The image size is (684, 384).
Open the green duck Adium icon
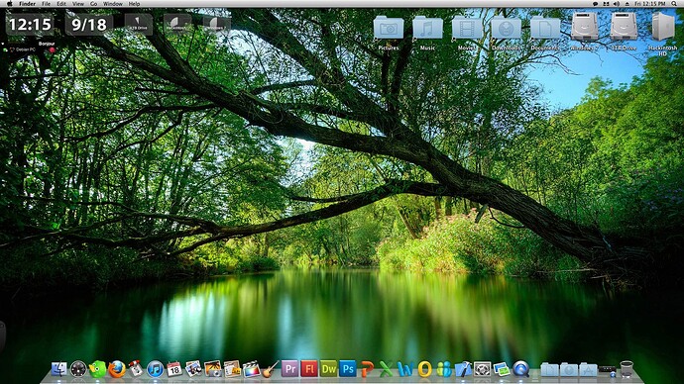[x=97, y=369]
